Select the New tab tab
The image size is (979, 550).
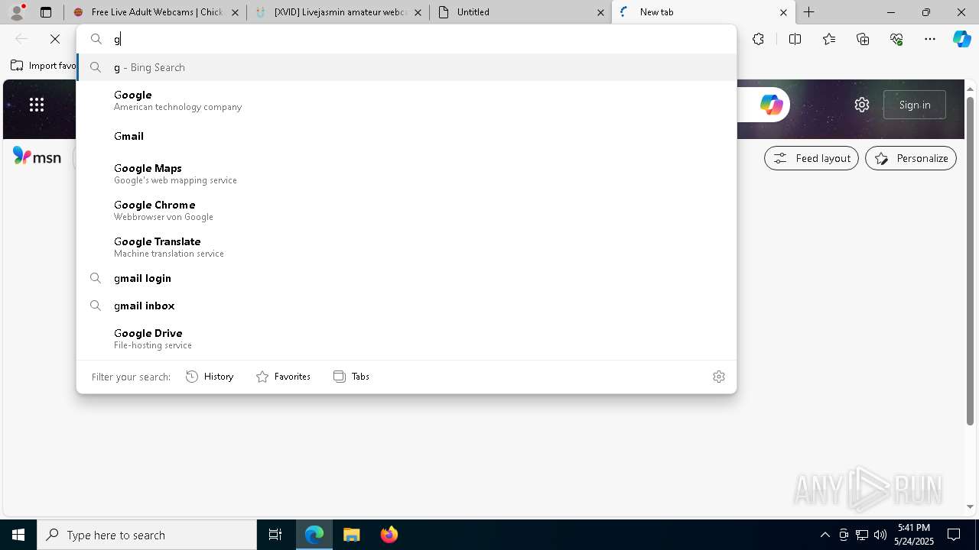click(x=702, y=12)
